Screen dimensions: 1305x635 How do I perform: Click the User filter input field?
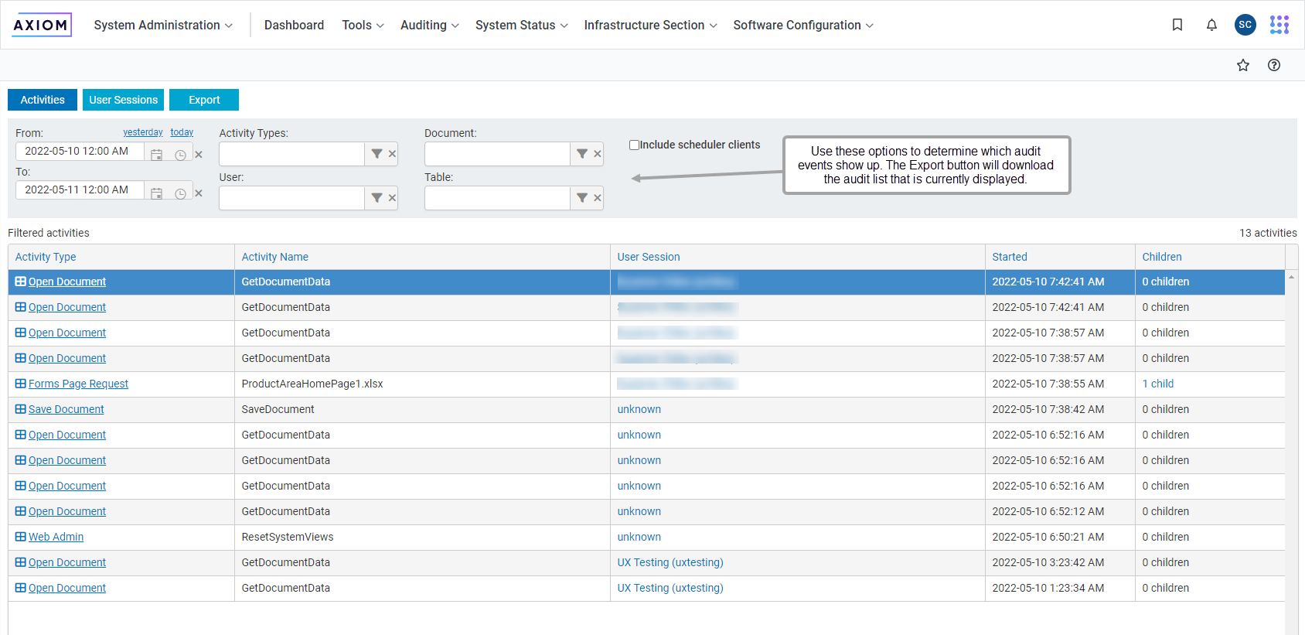[291, 198]
